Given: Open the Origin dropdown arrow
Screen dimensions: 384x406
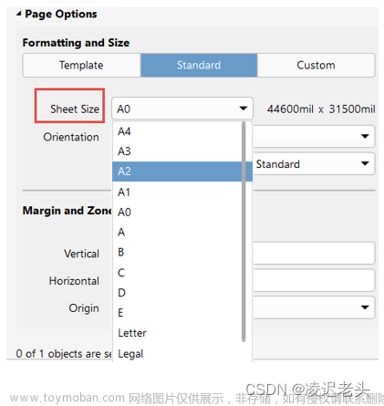Looking at the screenshot, I should pos(365,307).
